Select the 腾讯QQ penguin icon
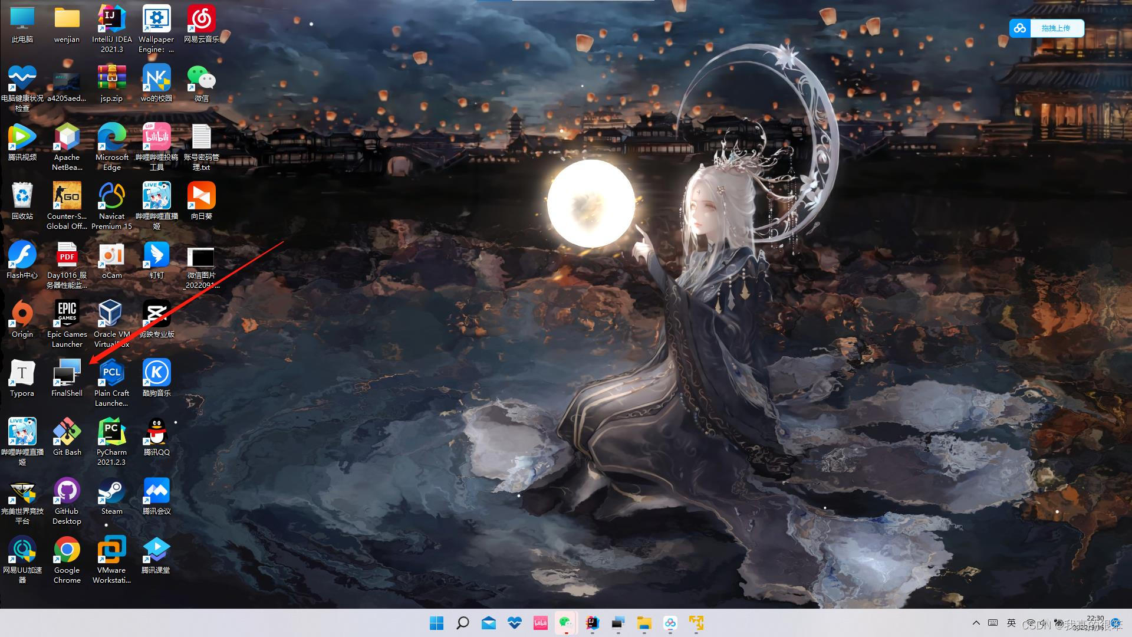1132x637 pixels. click(156, 438)
